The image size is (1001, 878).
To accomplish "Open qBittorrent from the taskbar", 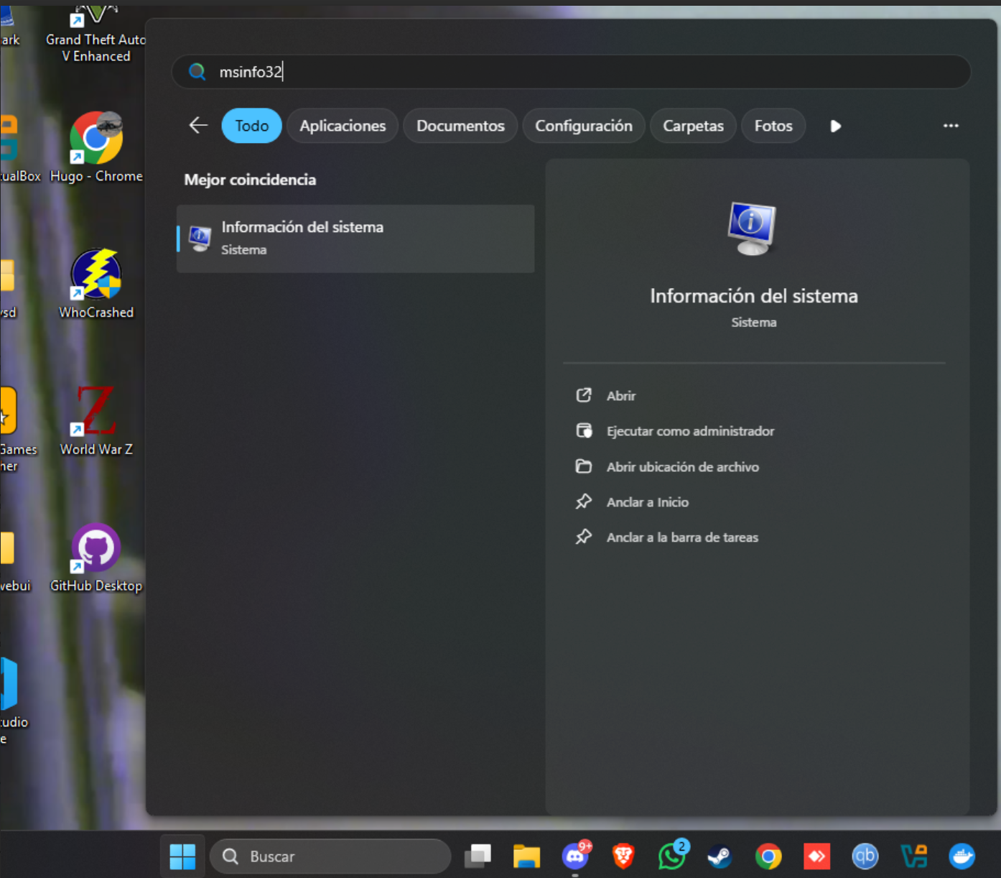I will click(865, 856).
